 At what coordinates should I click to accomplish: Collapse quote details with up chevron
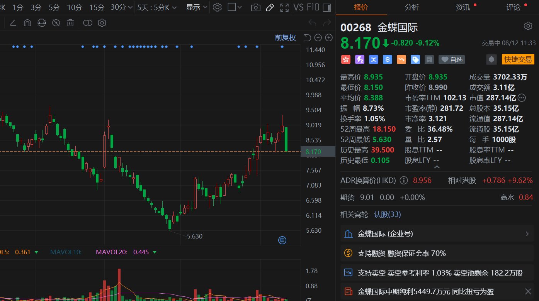pyautogui.click(x=437, y=167)
